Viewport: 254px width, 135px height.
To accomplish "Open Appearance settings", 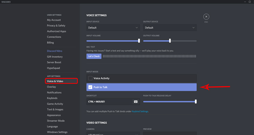I will click(54, 115).
